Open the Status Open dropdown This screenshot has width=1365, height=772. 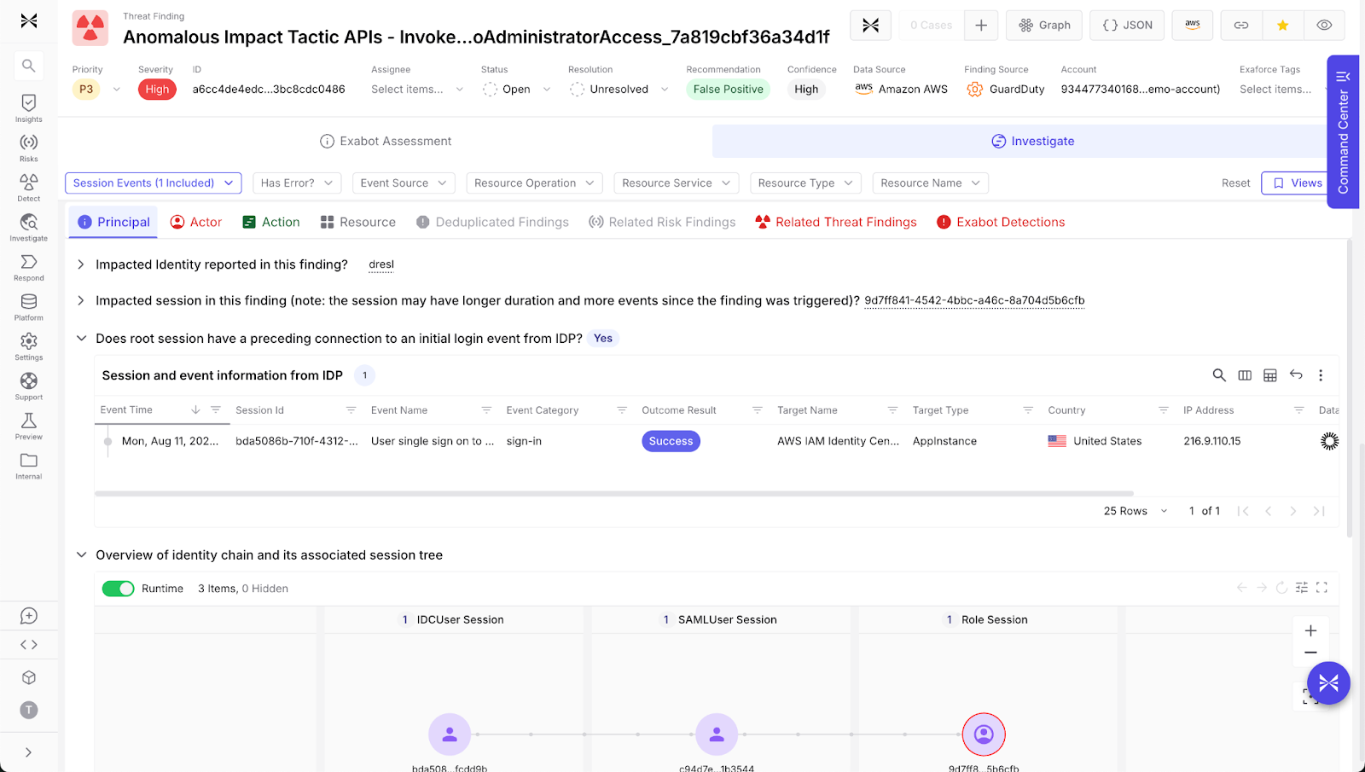point(517,90)
